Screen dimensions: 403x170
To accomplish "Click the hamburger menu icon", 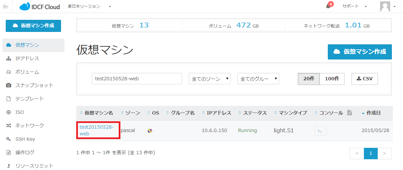I will [x=5, y=6].
